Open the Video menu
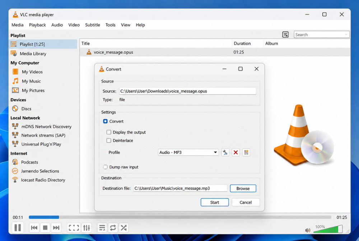 (x=74, y=25)
